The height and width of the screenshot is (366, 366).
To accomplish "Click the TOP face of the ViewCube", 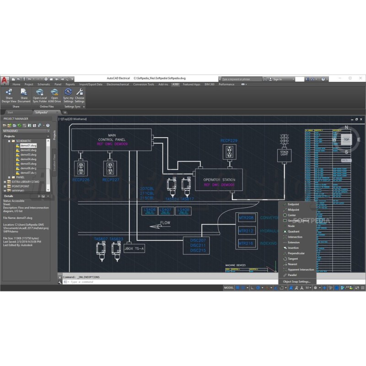I will (x=346, y=140).
